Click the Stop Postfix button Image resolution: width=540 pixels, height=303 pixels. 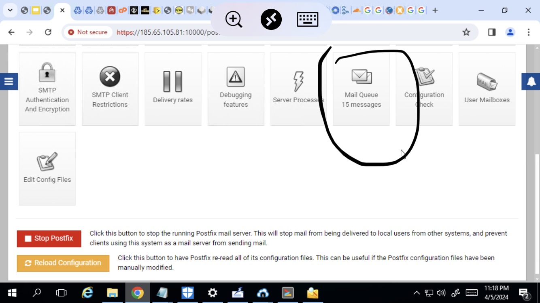[x=49, y=238]
